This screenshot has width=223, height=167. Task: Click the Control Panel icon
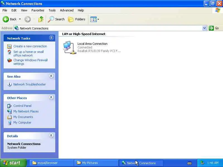coord(9,106)
